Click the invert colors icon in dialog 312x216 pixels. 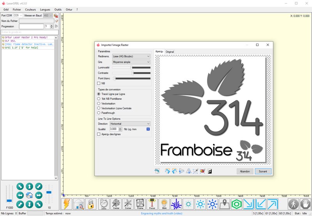[x=210, y=171]
